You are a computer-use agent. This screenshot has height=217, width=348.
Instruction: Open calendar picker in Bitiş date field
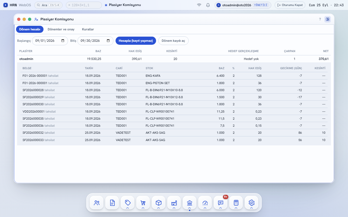tap(108, 41)
